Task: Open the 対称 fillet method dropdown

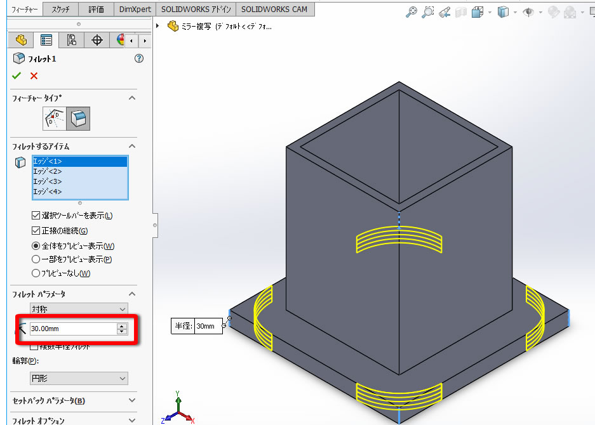Action: tap(79, 309)
